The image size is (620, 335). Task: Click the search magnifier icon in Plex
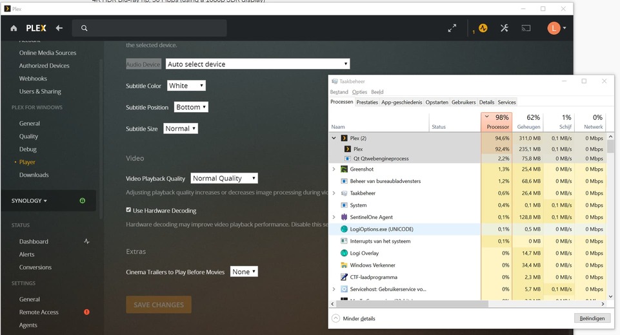pos(85,28)
